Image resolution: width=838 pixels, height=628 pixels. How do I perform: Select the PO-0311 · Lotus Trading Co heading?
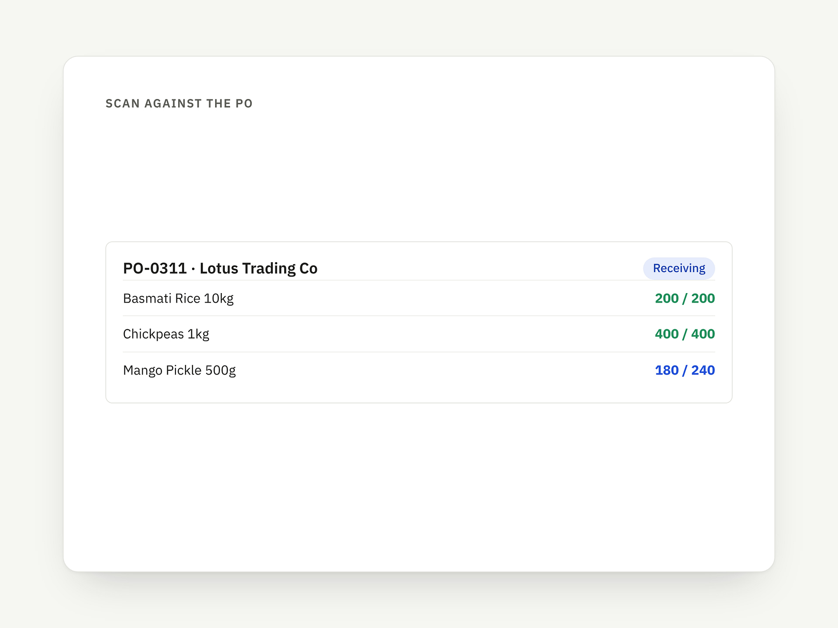tap(220, 268)
